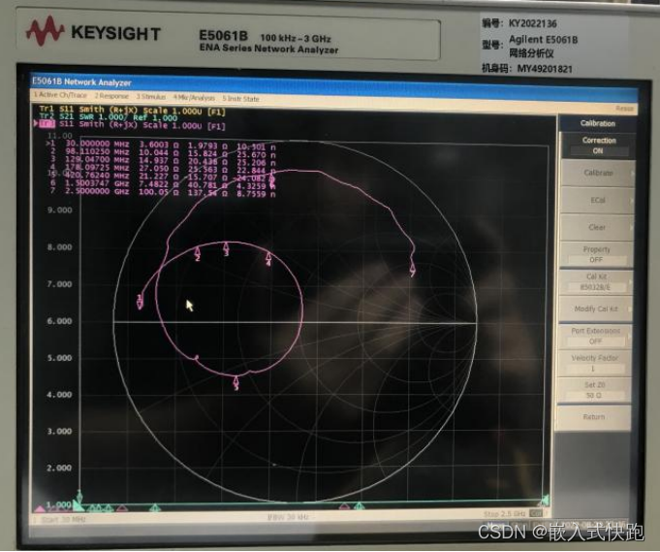Open the Stimulus menu
Screen dimensions: 660x552
coord(150,97)
